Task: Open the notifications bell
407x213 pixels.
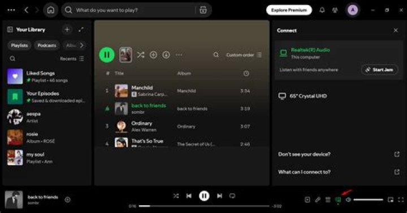Action: click(x=322, y=10)
